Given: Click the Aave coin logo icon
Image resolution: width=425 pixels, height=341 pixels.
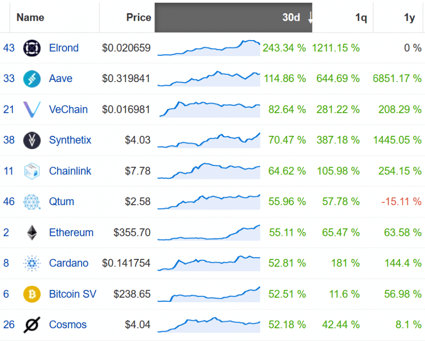Looking at the screenshot, I should tap(32, 79).
